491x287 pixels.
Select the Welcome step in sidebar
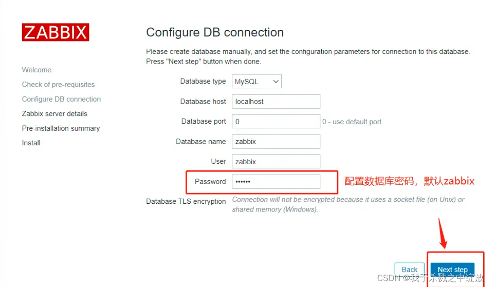coord(36,69)
